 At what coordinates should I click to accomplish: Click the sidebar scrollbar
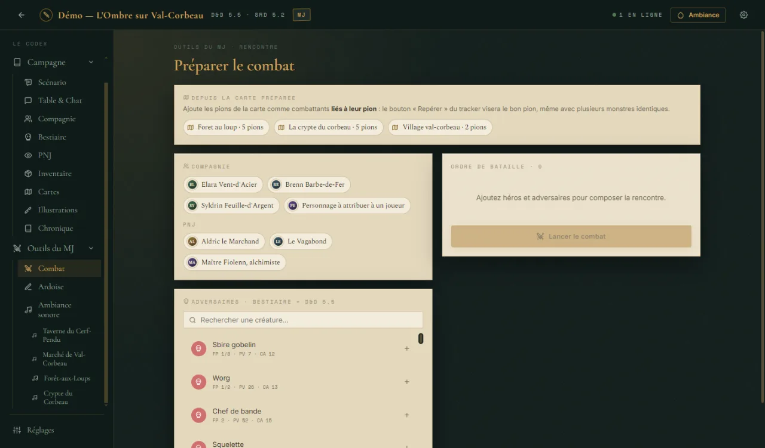click(106, 243)
